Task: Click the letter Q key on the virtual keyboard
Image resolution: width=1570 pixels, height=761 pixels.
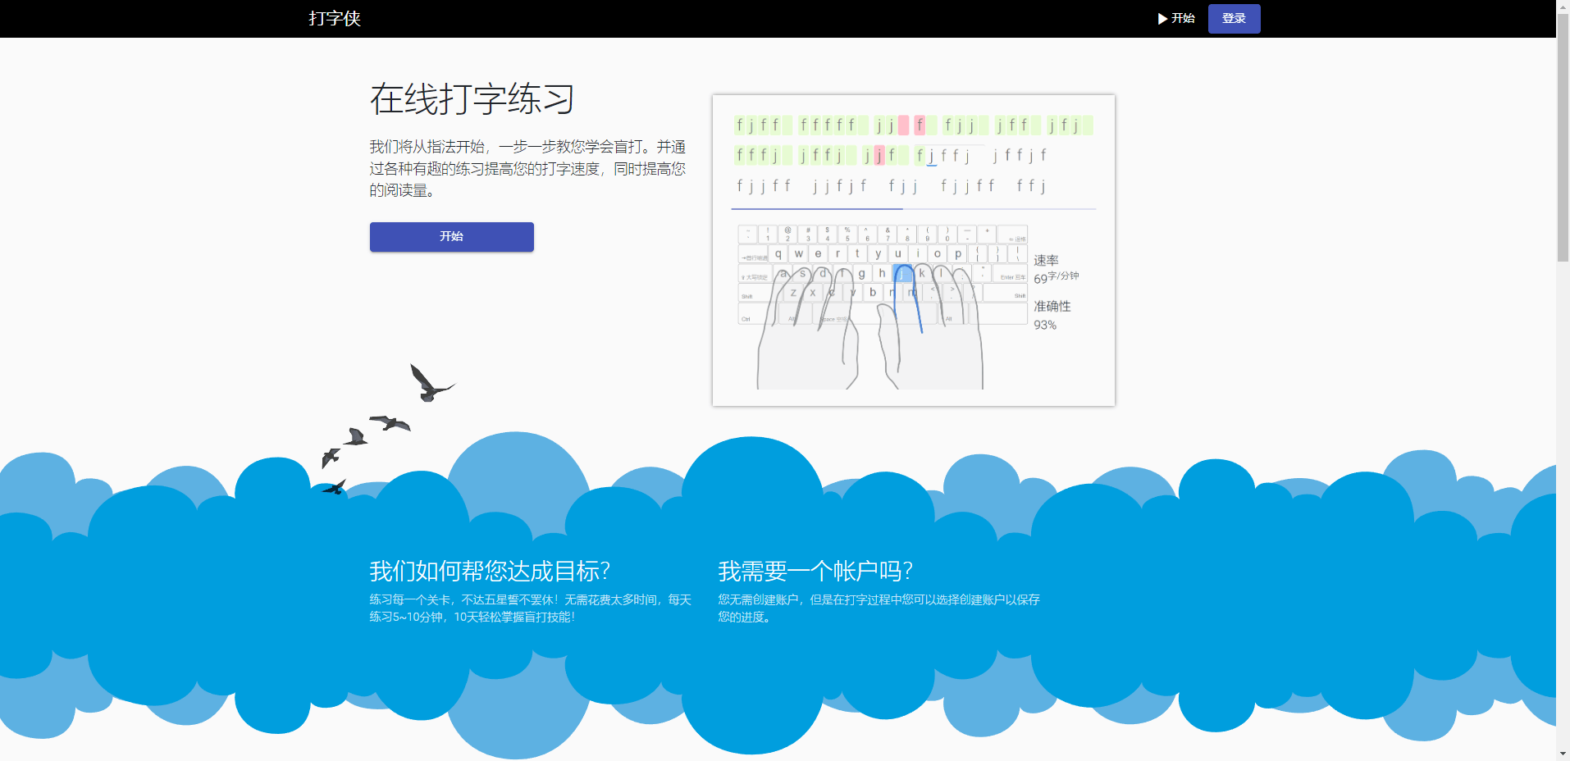Action: (x=778, y=253)
